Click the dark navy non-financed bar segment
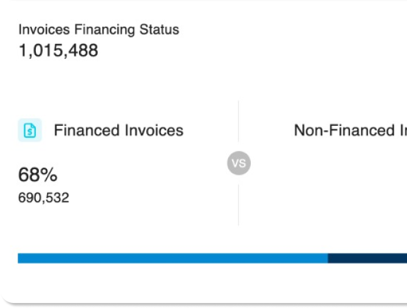The height and width of the screenshot is (308, 407). tap(367, 258)
